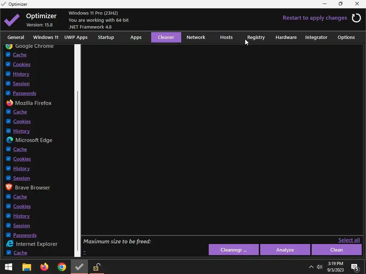Click the Microsoft Edge section icon

(x=10, y=140)
